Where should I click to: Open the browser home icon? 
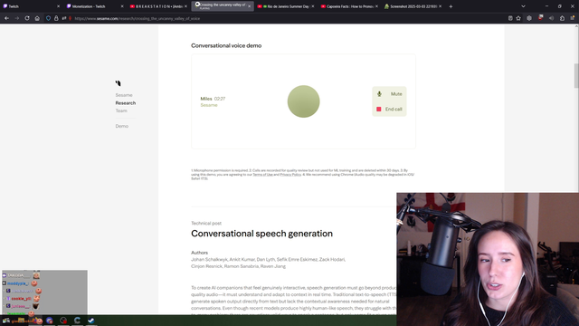37,18
